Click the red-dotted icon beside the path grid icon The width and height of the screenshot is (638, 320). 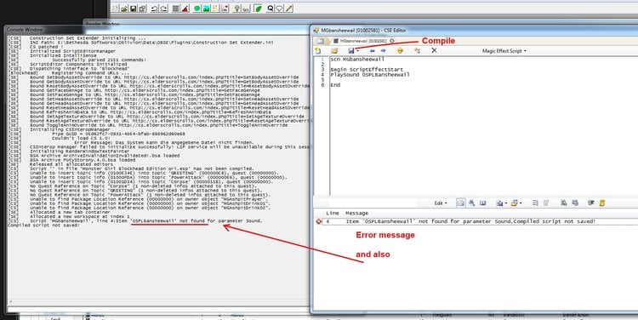pyautogui.click(x=225, y=9)
